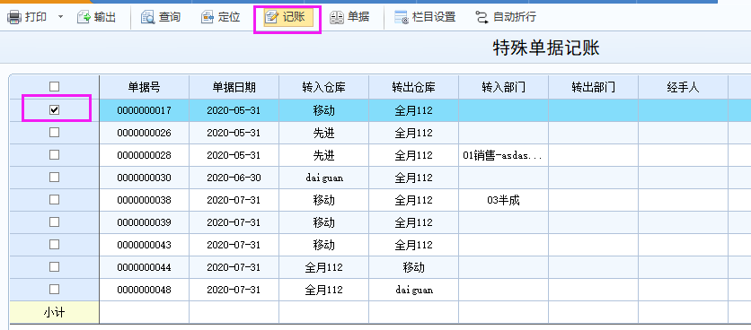
Task: Check the box for document 0000000039
Action: point(54,221)
